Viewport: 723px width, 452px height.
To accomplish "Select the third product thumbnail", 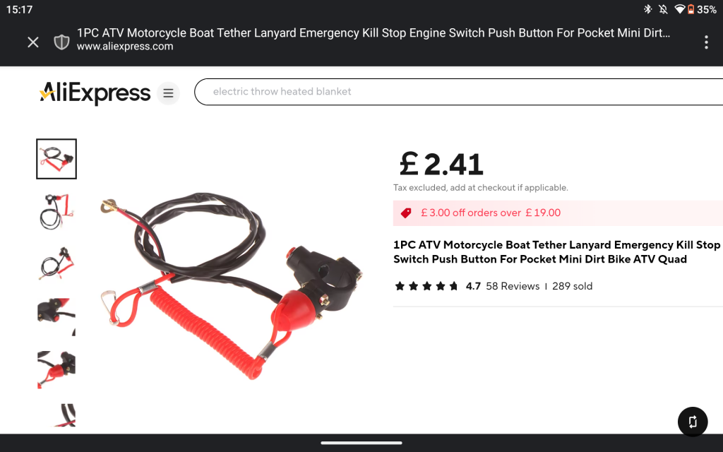I will tap(56, 264).
